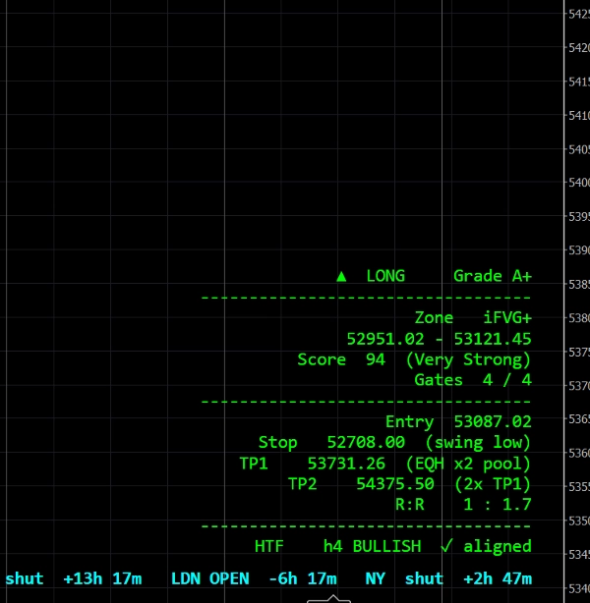Screen dimensions: 590x603
Task: Click the 'LONG' direction label
Action: (x=385, y=276)
